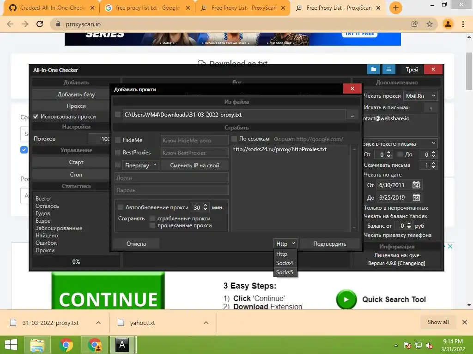Expand the поиск в тексте письма dropdown
The image size is (473, 354).
[x=400, y=144]
